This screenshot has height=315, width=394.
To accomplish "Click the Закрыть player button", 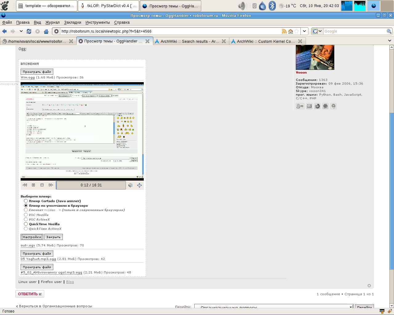I will click(x=54, y=237).
